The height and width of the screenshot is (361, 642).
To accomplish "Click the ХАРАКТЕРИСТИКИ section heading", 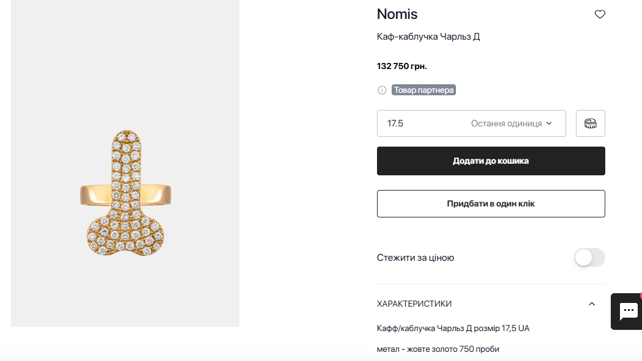I will click(414, 304).
